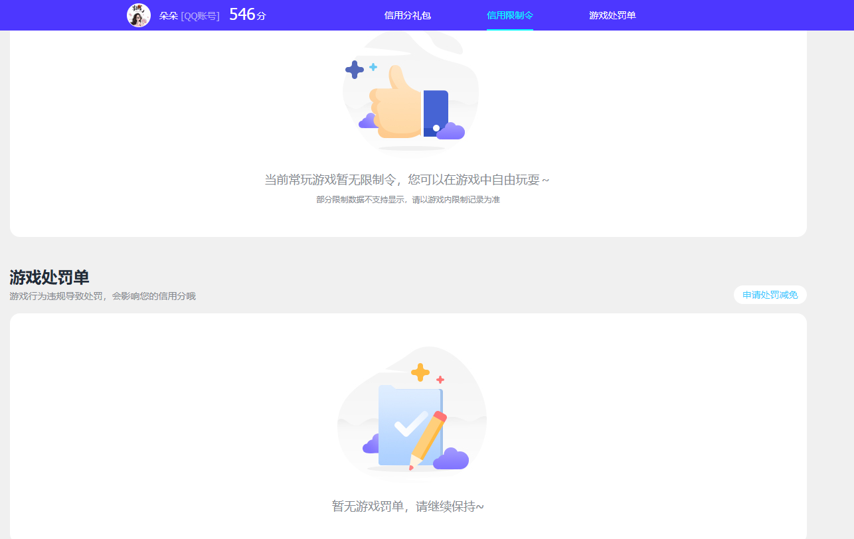Click the 申请处罚减免 button
The width and height of the screenshot is (854, 539).
[770, 295]
